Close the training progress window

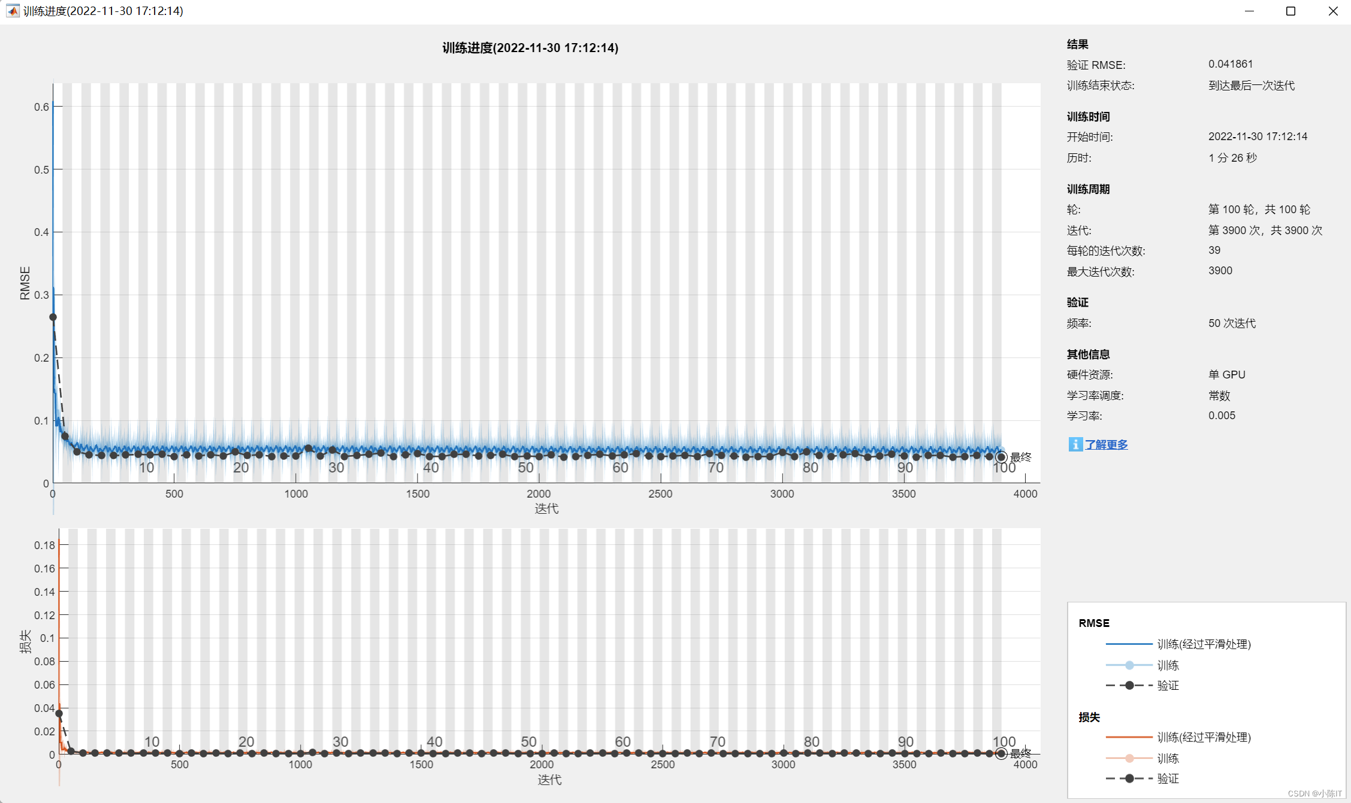1332,11
